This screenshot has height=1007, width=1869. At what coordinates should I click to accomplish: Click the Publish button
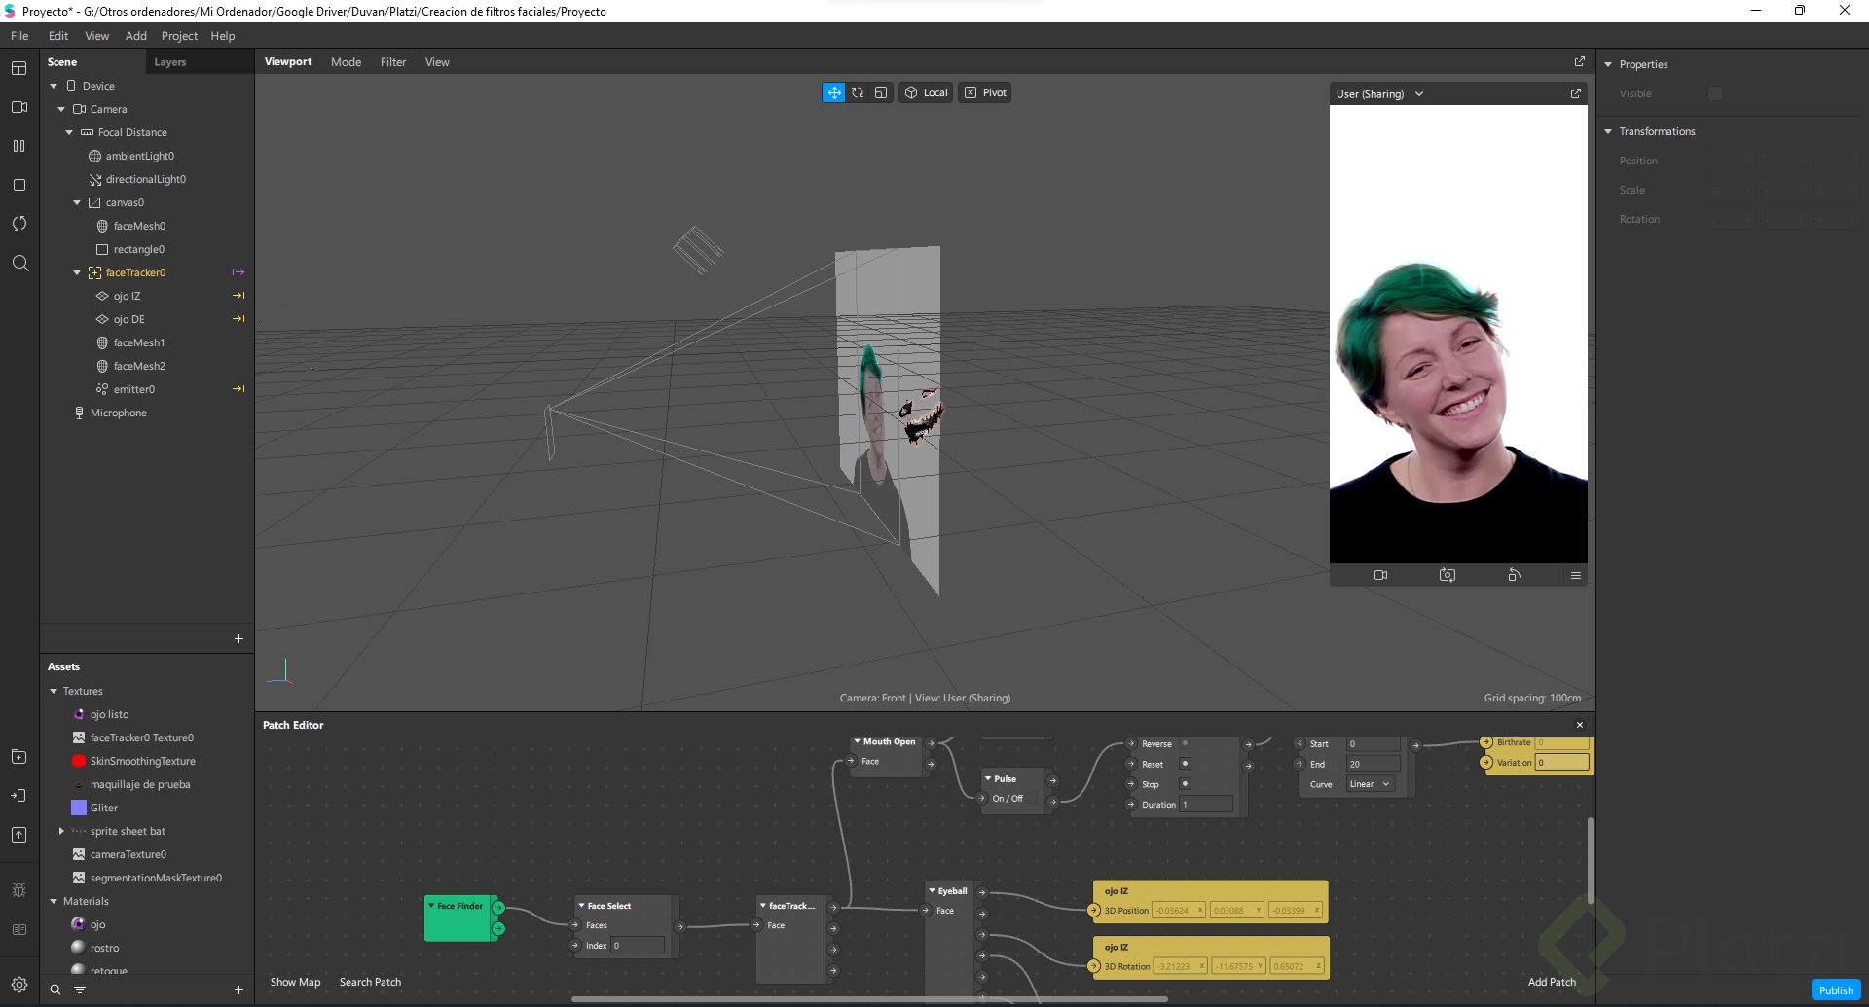pyautogui.click(x=1836, y=990)
